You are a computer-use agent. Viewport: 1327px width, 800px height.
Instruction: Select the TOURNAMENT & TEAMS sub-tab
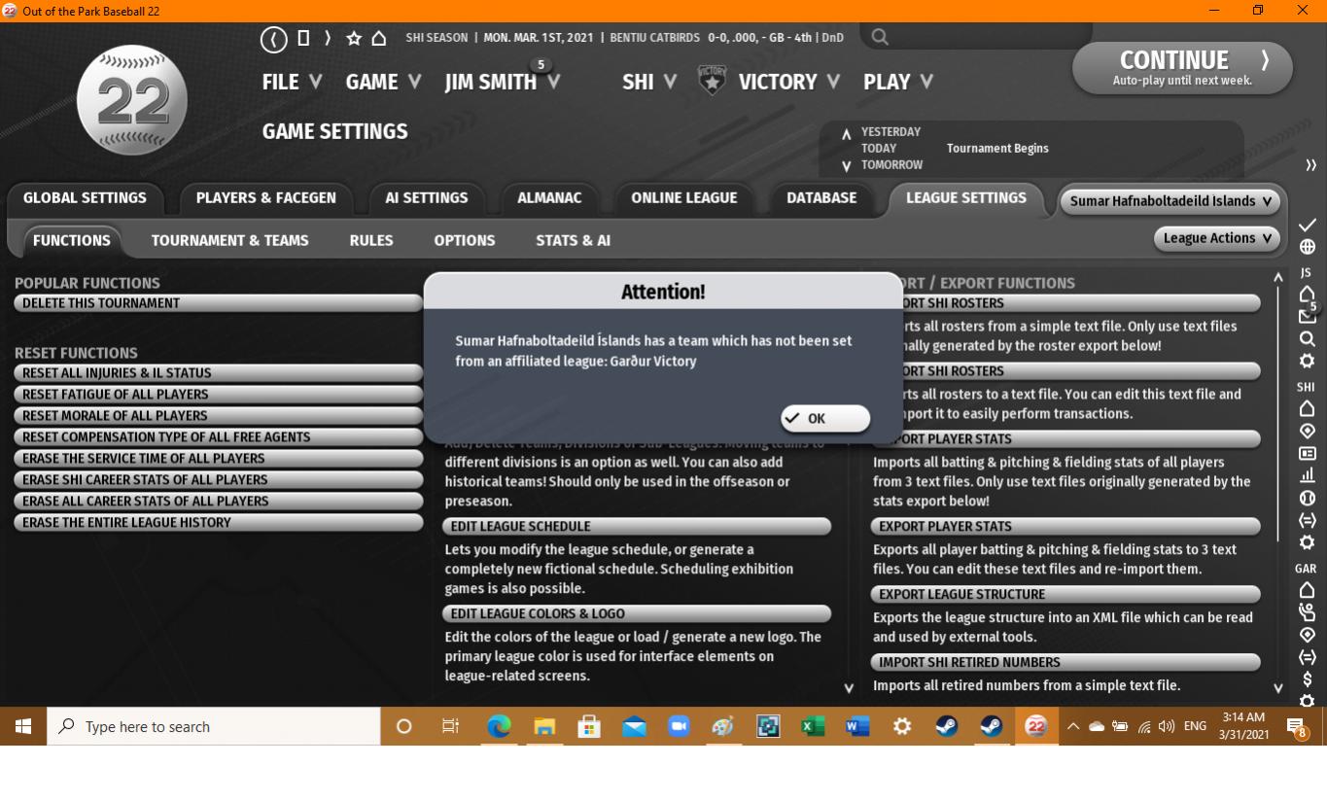tap(230, 241)
